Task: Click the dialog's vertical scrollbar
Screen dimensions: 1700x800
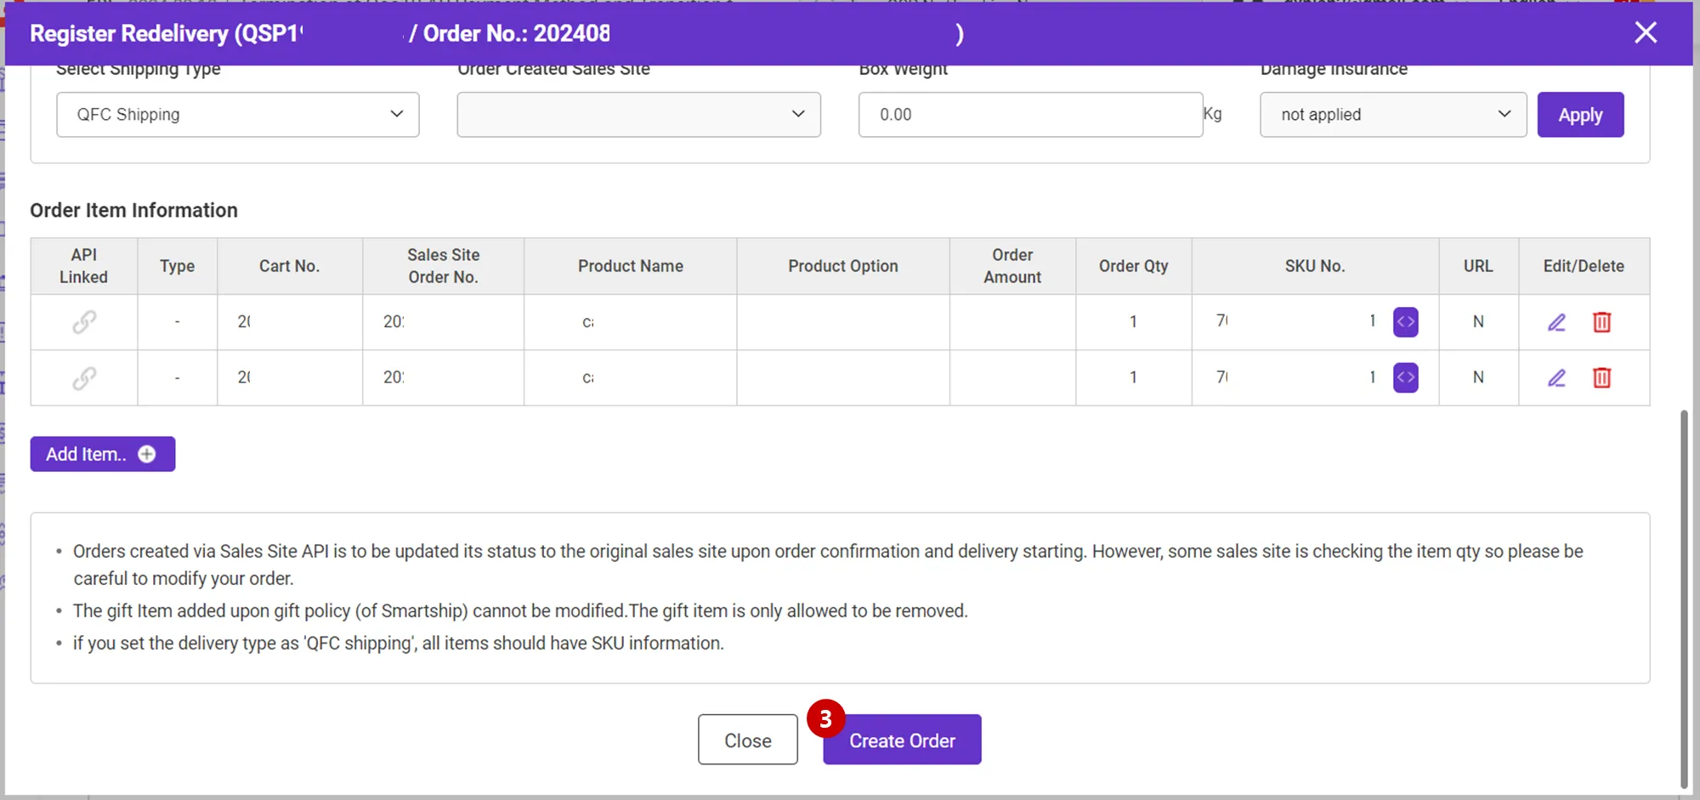Action: click(1684, 595)
